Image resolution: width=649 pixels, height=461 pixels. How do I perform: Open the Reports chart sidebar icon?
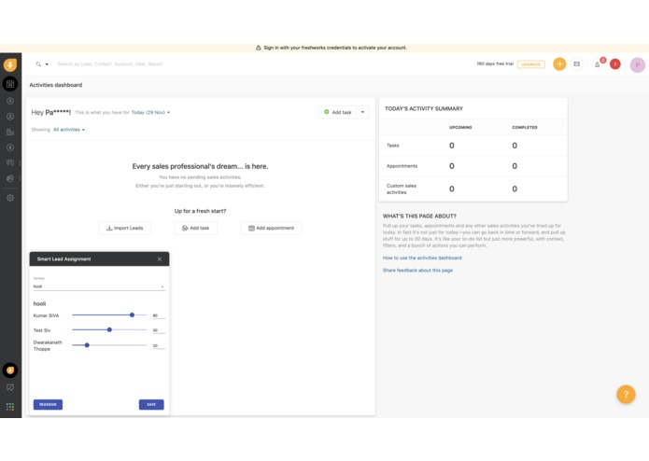[x=10, y=178]
